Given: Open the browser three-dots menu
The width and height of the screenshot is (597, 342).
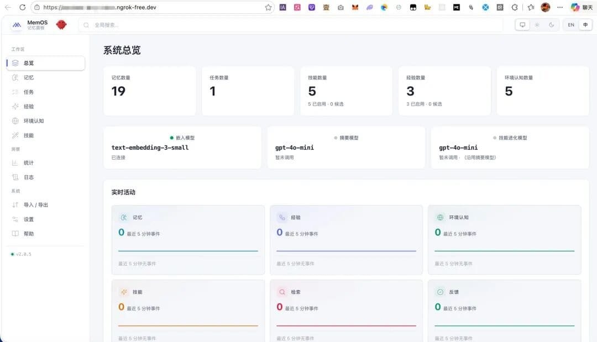Looking at the screenshot, I should click(559, 7).
